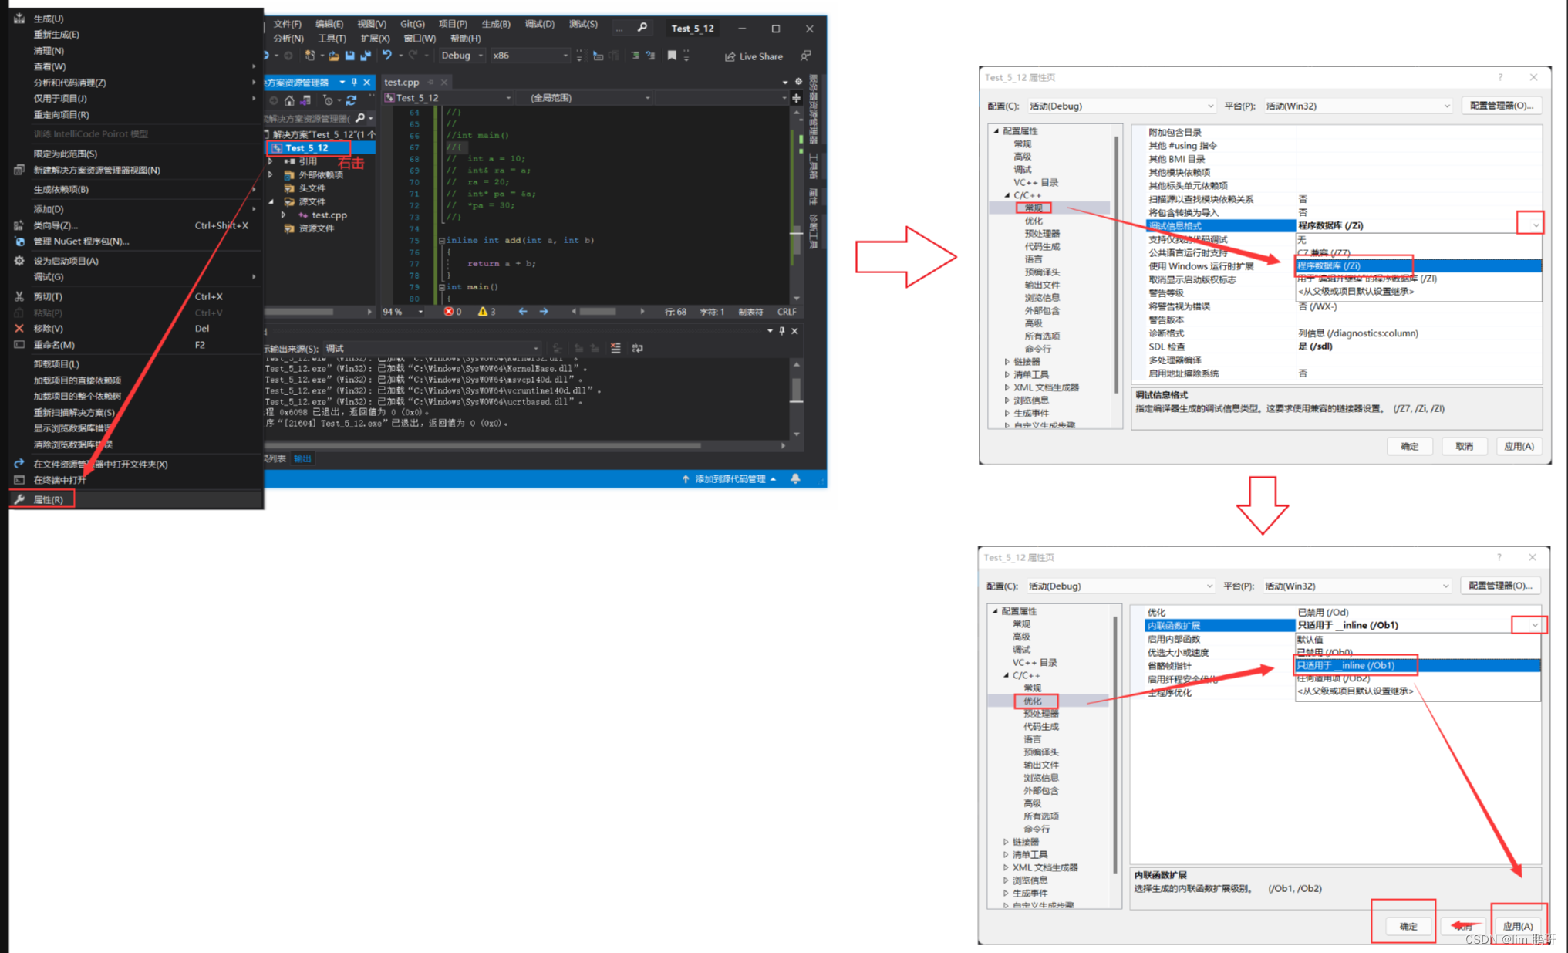Close the Solution Explorer panel
Viewport: 1568px width, 953px height.
pyautogui.click(x=367, y=82)
